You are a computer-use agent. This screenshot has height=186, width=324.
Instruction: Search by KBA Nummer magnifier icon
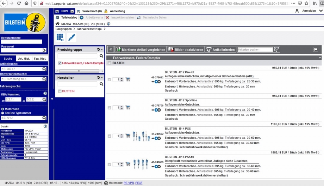pyautogui.click(x=44, y=99)
